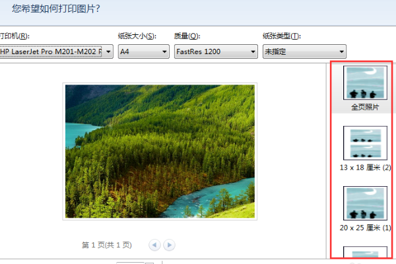Click the 质量(Q): label
This screenshot has height=264, width=396.
tap(187, 36)
